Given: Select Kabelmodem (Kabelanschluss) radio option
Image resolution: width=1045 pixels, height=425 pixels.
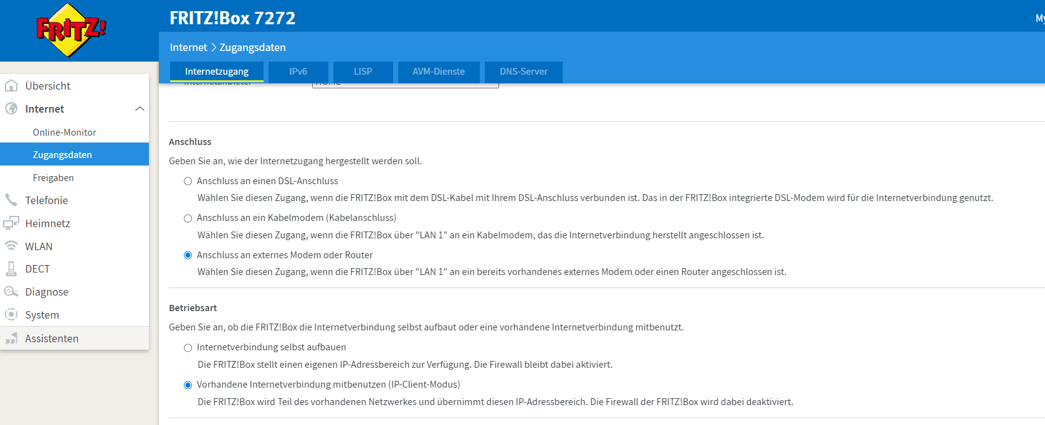Looking at the screenshot, I should click(188, 218).
